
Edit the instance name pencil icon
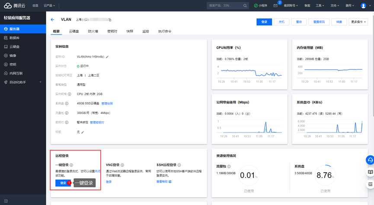[x=107, y=57]
